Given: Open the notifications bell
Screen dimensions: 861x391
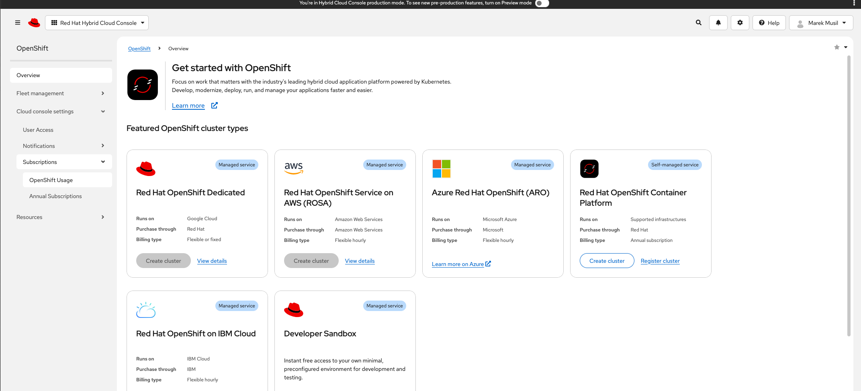Looking at the screenshot, I should (718, 23).
